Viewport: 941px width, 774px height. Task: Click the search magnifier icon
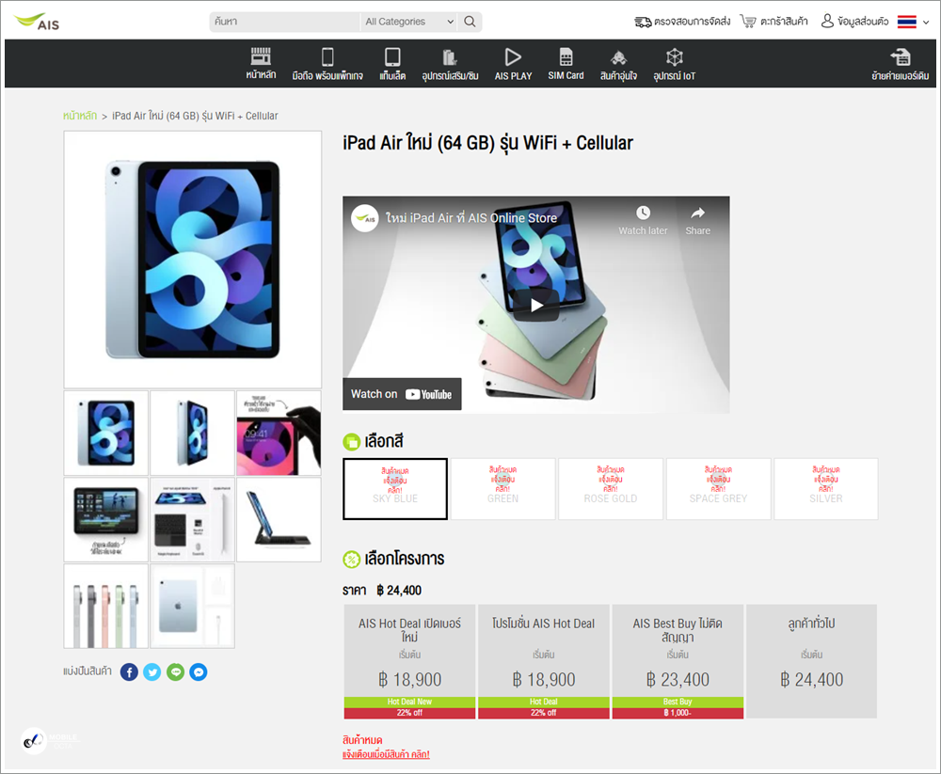coord(470,22)
